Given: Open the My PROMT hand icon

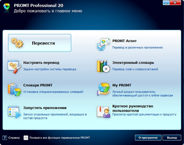Looking at the screenshot, I should pos(103,89).
